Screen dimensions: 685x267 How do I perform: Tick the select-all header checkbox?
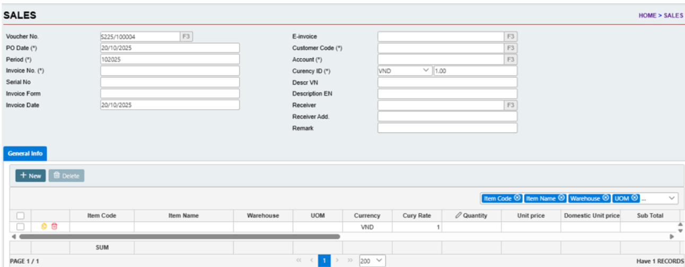(21, 216)
